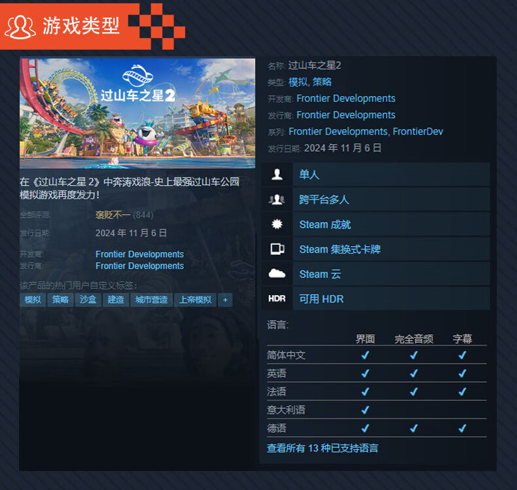The image size is (517, 490).
Task: Click the cross-platform multiplayer group icon
Action: pyautogui.click(x=277, y=200)
